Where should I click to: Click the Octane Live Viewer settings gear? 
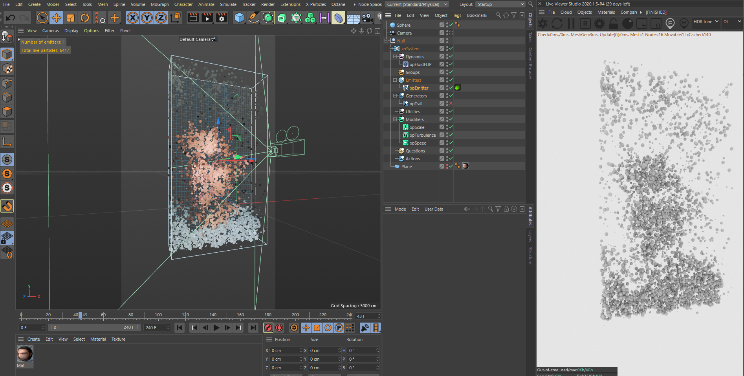[x=599, y=24]
